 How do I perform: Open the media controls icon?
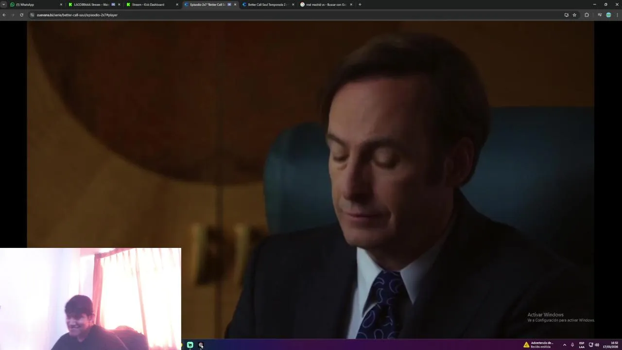[600, 15]
